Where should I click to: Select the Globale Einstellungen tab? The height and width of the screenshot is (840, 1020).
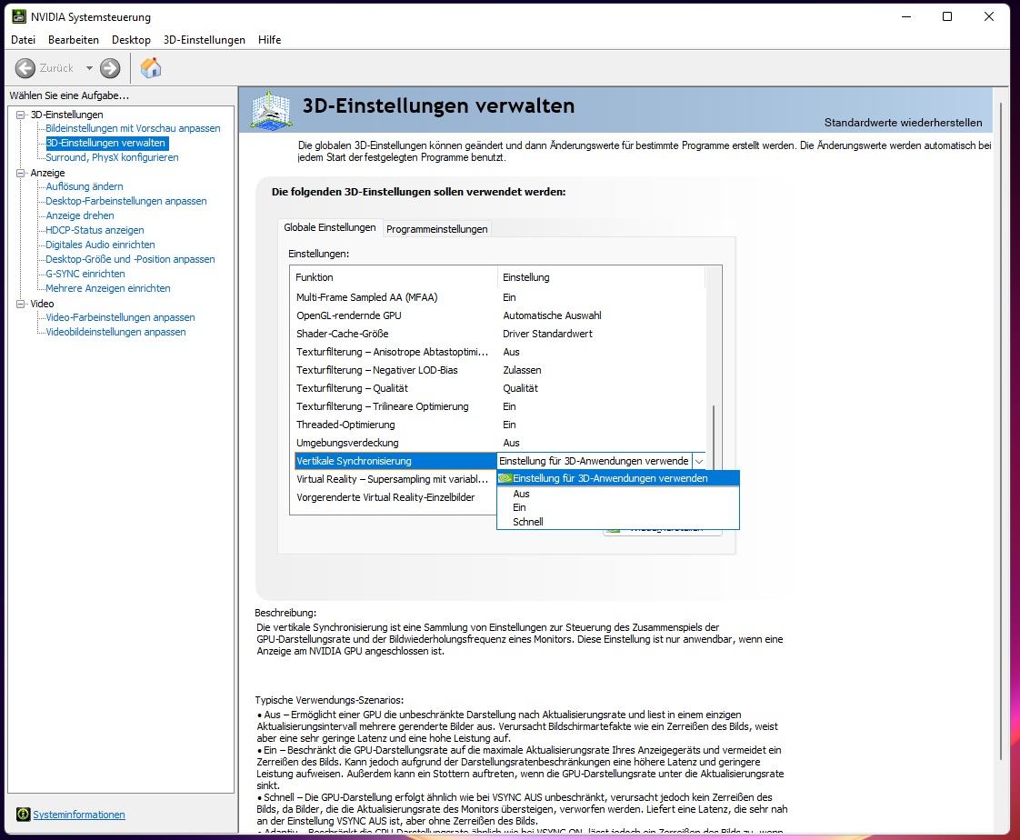pos(330,227)
